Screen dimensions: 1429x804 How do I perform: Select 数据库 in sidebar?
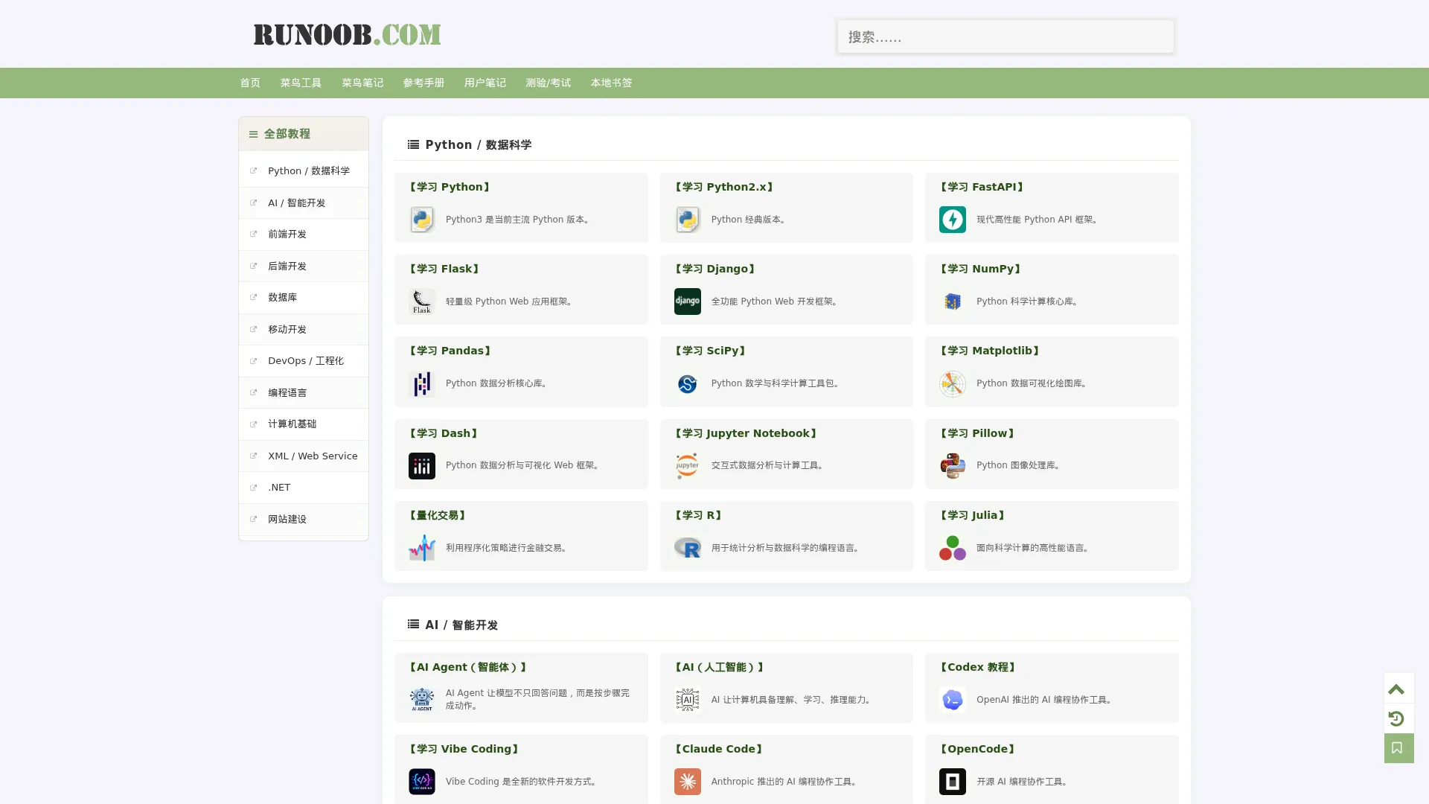point(304,298)
